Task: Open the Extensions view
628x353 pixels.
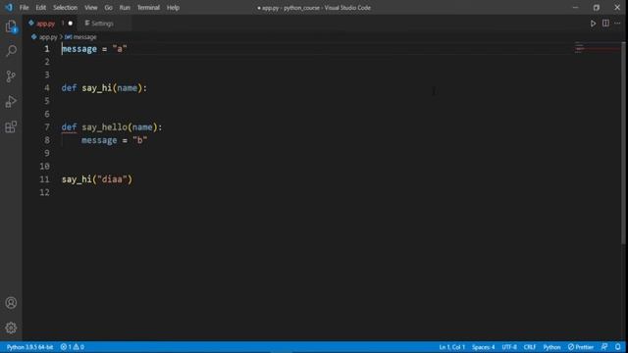Action: pos(11,126)
